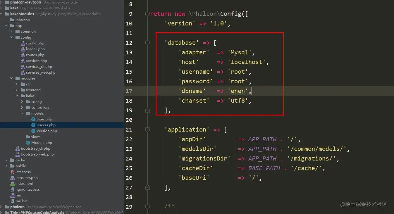Viewport: 394px width, 214px height.
Task: Click the Module.php class icon
Action: click(x=28, y=143)
